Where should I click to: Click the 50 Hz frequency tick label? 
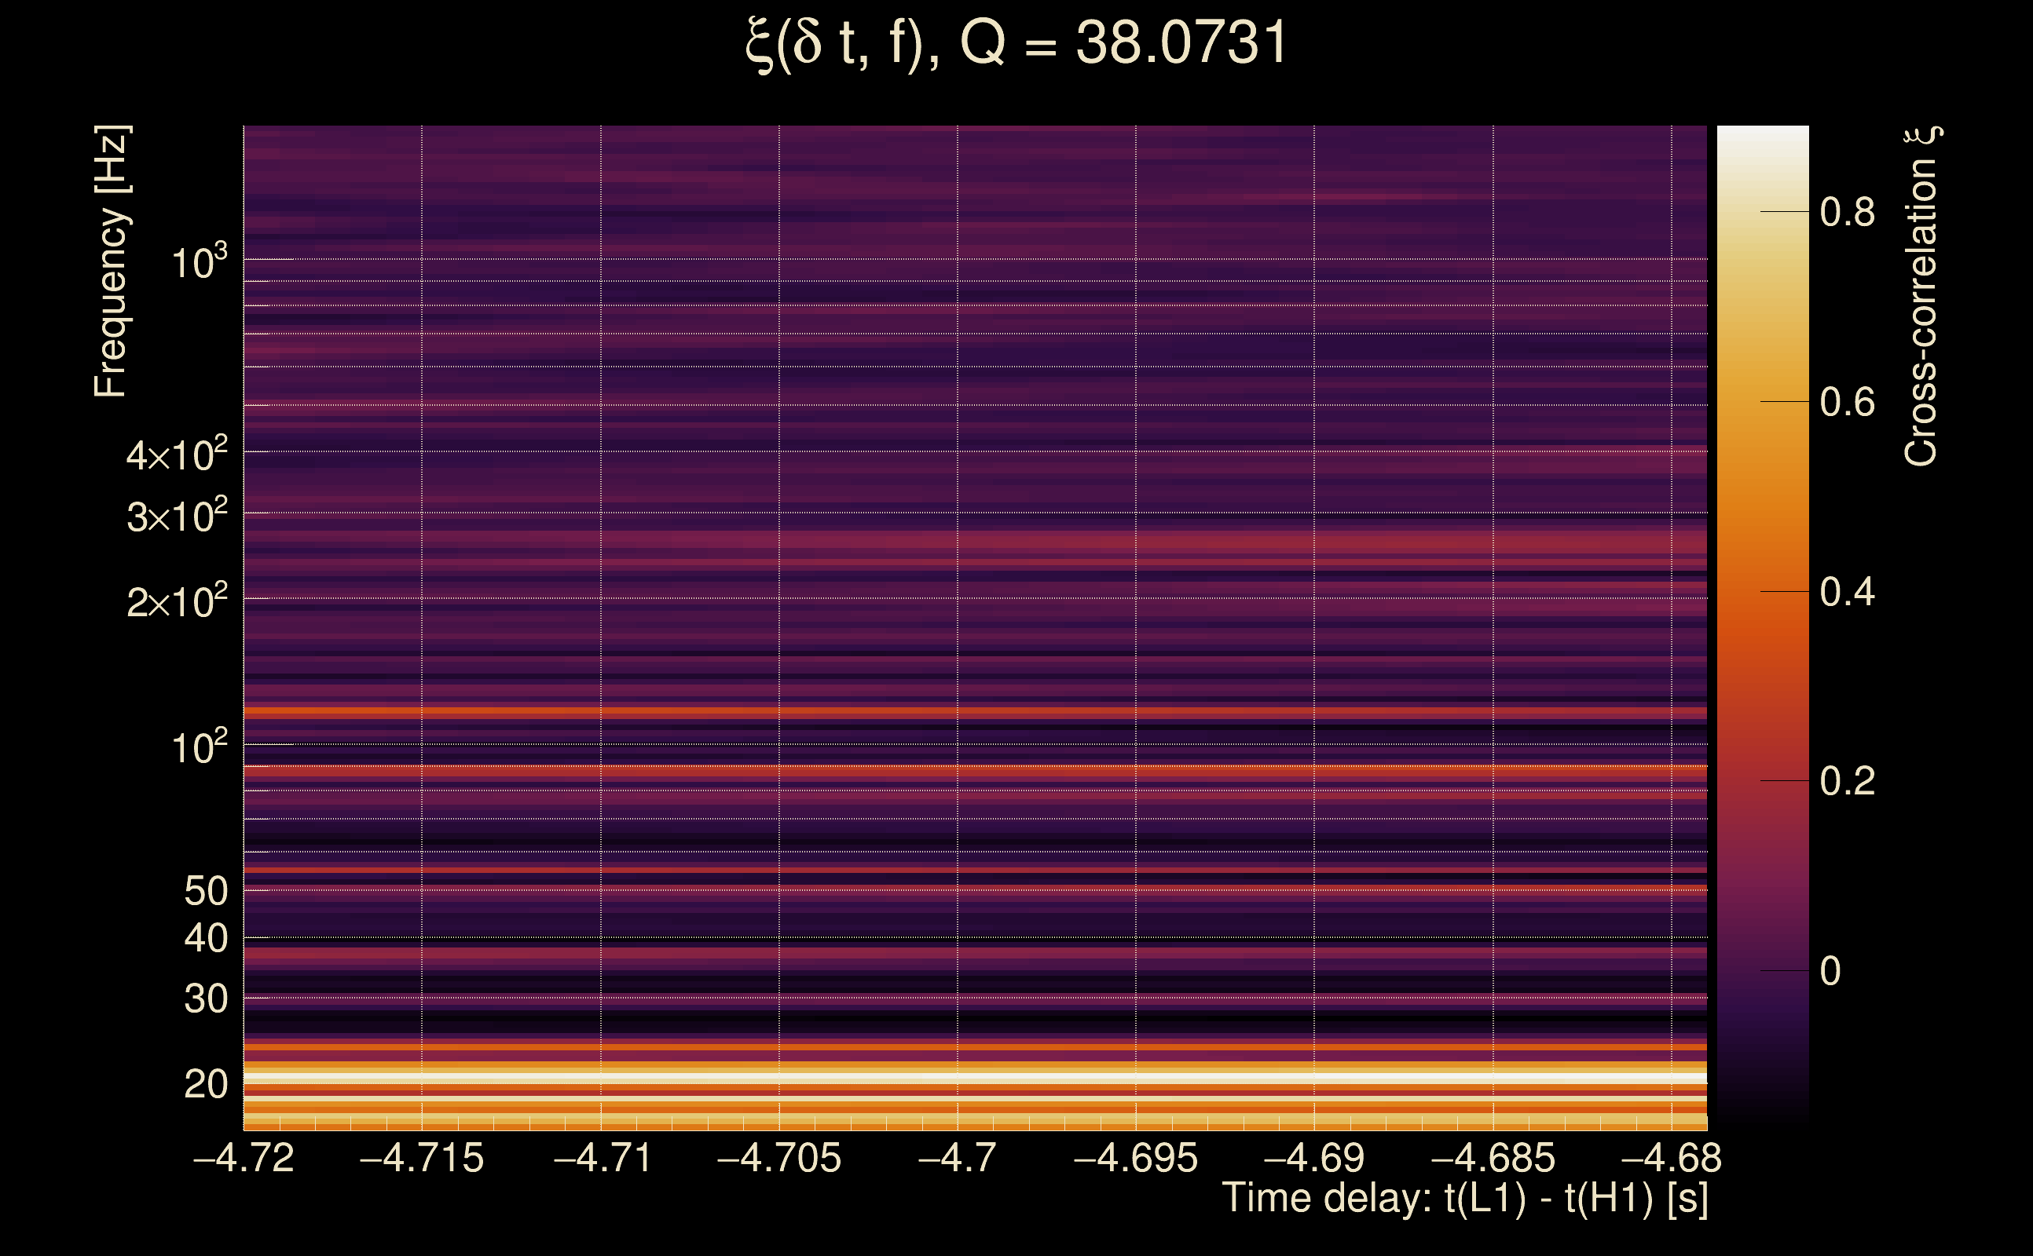[205, 891]
